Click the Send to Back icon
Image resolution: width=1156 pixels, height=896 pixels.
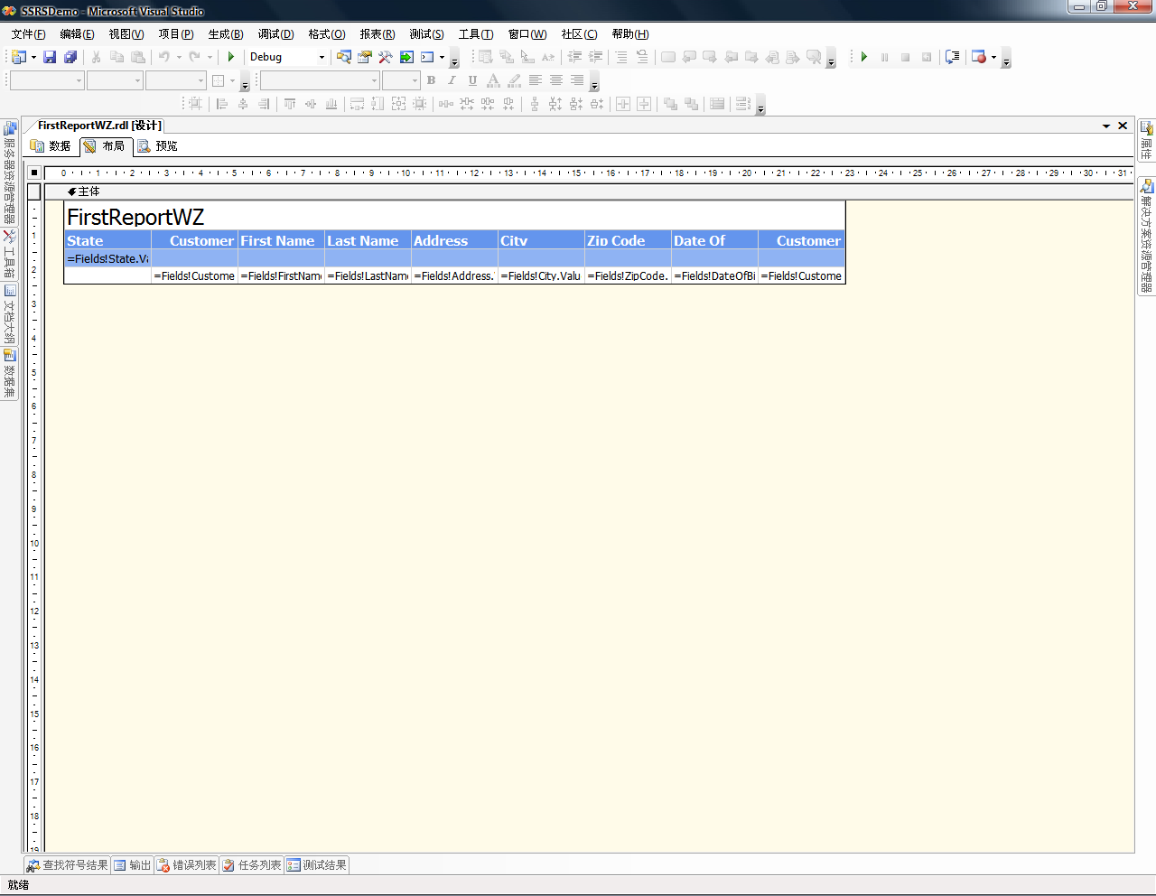[x=691, y=104]
